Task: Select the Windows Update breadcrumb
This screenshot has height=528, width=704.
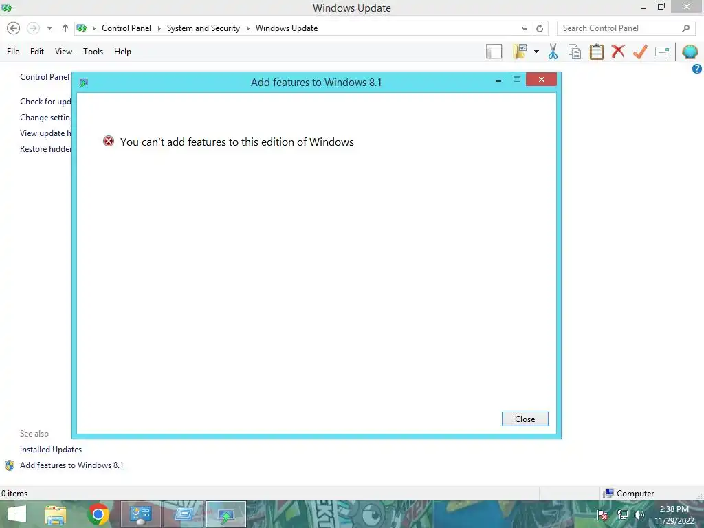Action: (x=287, y=27)
